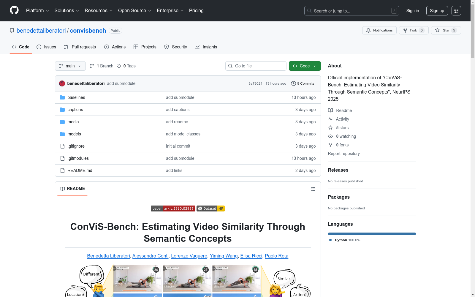Expand the Platform menu
Image resolution: width=475 pixels, height=297 pixels.
point(38,11)
